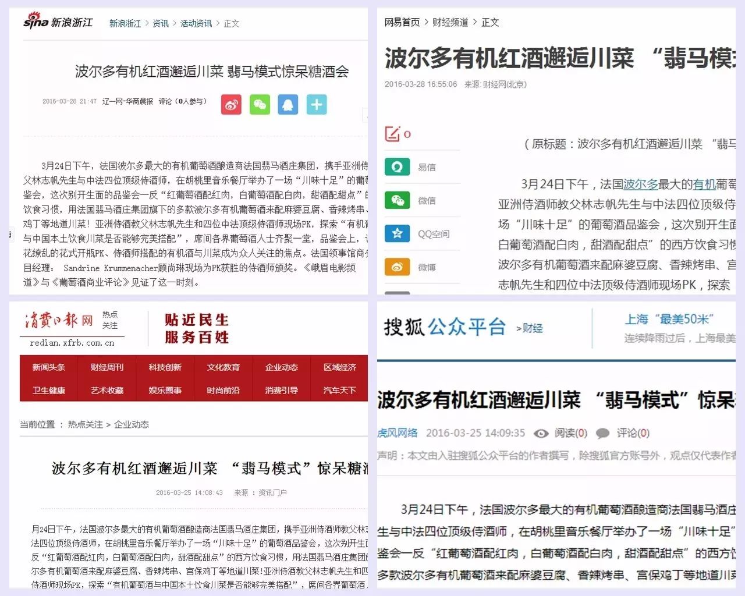
Task: Click the 2016-03-28 16:55:06 timestamp on the NetEase page
Action: point(421,84)
